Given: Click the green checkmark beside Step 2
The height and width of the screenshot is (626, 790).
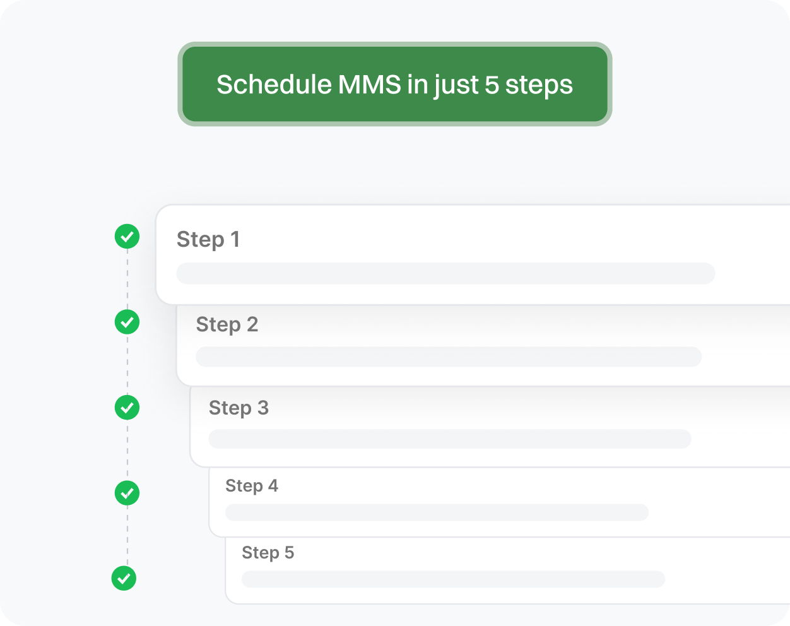Looking at the screenshot, I should pyautogui.click(x=127, y=322).
